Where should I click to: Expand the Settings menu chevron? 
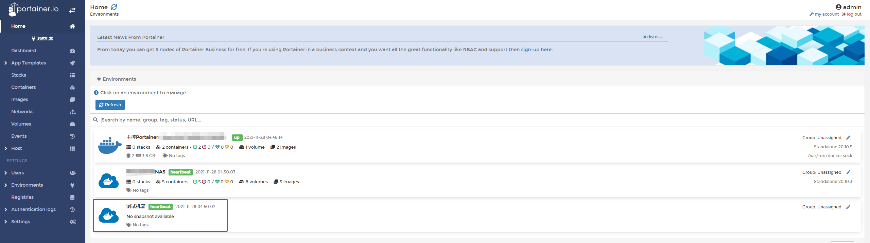coord(5,222)
